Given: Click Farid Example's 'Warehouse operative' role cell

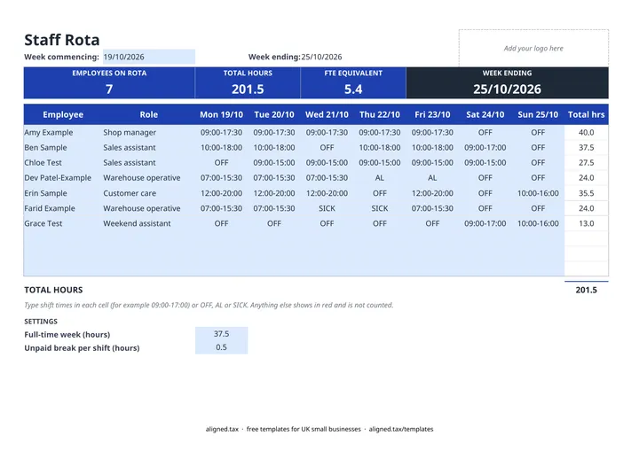Looking at the screenshot, I should (x=149, y=208).
